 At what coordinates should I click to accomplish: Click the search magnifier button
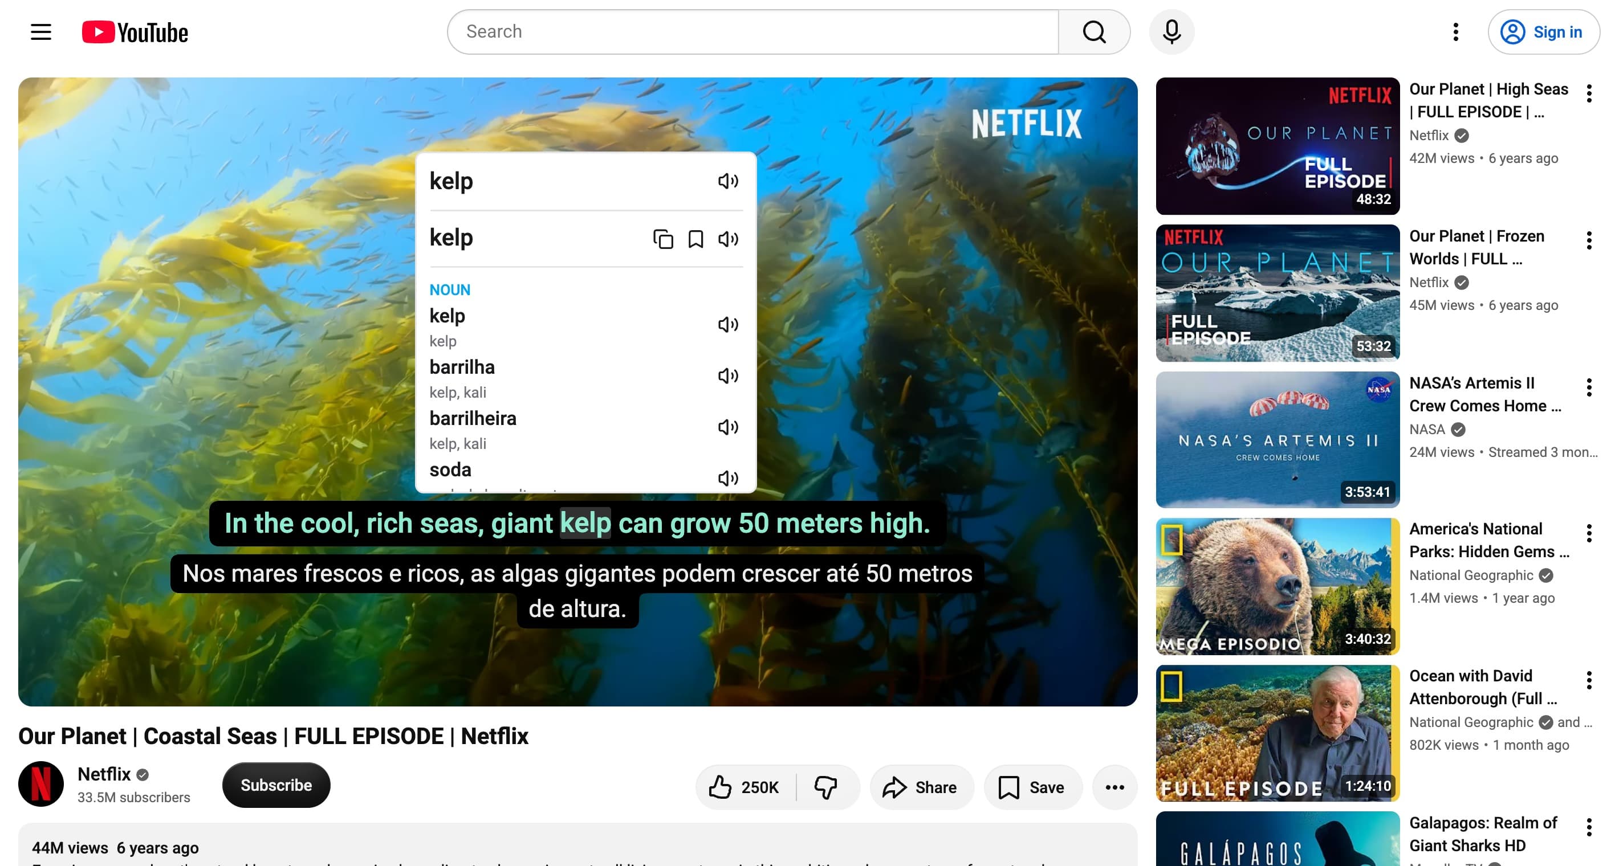click(x=1093, y=31)
